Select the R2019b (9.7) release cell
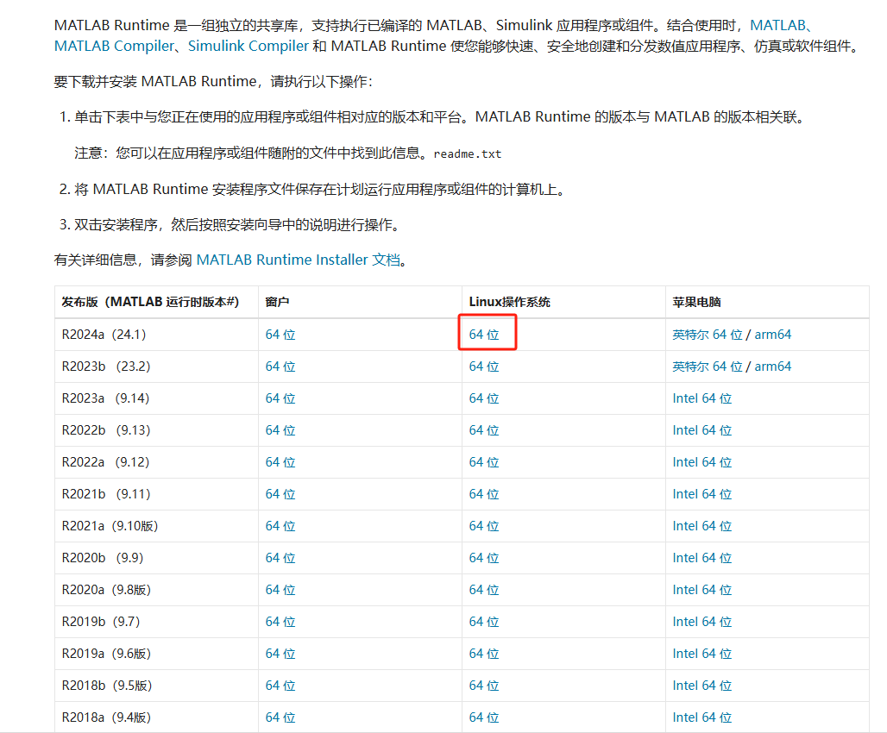Image resolution: width=887 pixels, height=733 pixels. coord(157,622)
